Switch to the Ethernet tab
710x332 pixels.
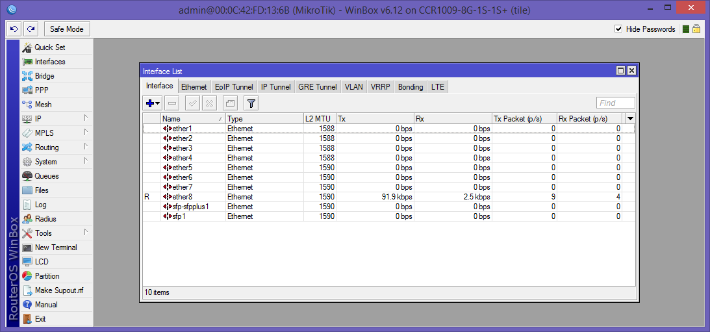[194, 87]
